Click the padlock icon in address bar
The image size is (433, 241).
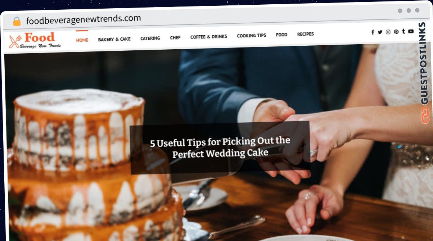(17, 21)
